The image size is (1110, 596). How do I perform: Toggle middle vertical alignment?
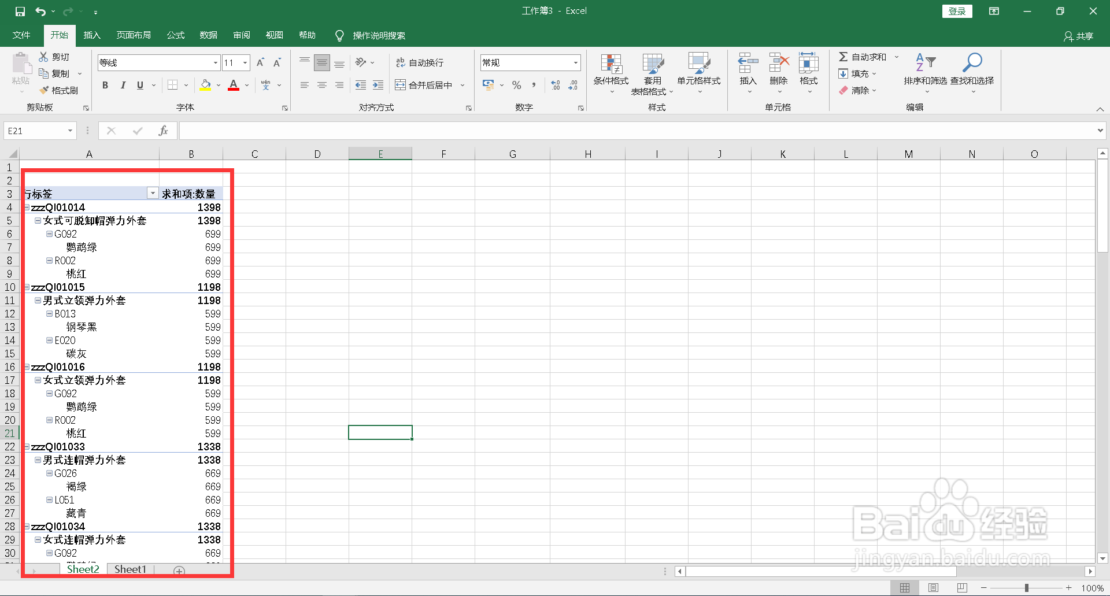tap(322, 62)
